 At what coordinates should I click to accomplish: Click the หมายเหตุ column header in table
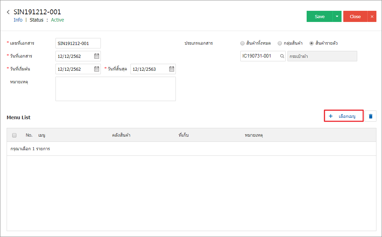click(x=254, y=135)
